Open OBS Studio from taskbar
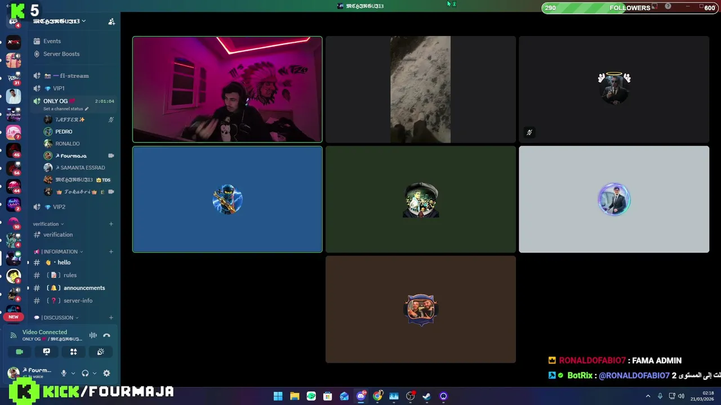This screenshot has width=721, height=405. (x=411, y=396)
